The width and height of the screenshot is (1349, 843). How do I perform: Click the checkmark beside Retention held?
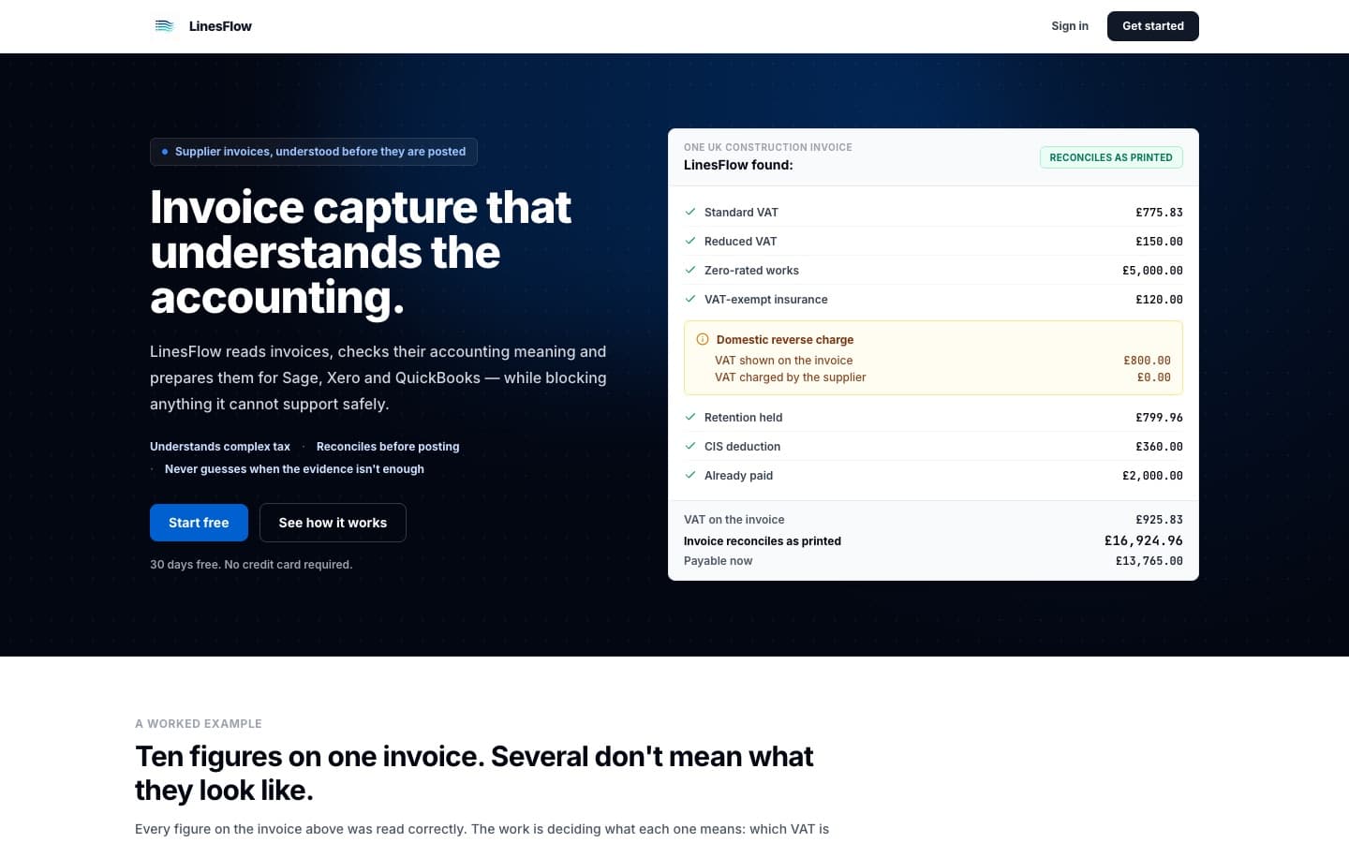tap(690, 417)
